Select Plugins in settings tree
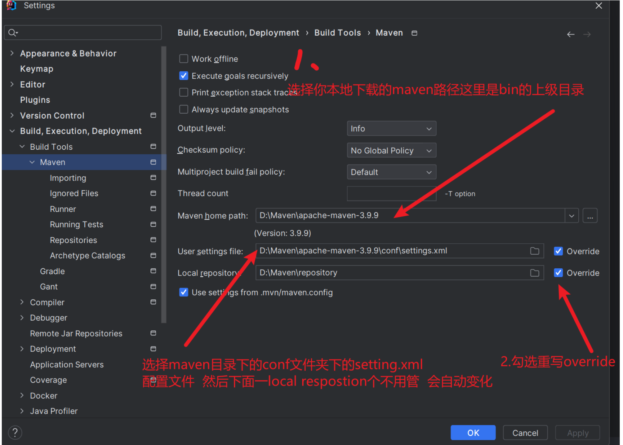Viewport: 623px width, 445px height. [35, 100]
